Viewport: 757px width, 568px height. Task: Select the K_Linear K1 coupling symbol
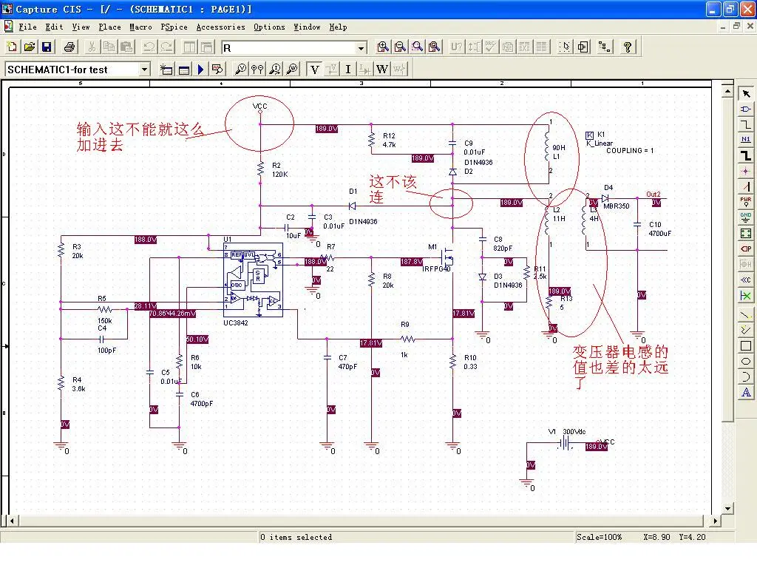tap(589, 135)
